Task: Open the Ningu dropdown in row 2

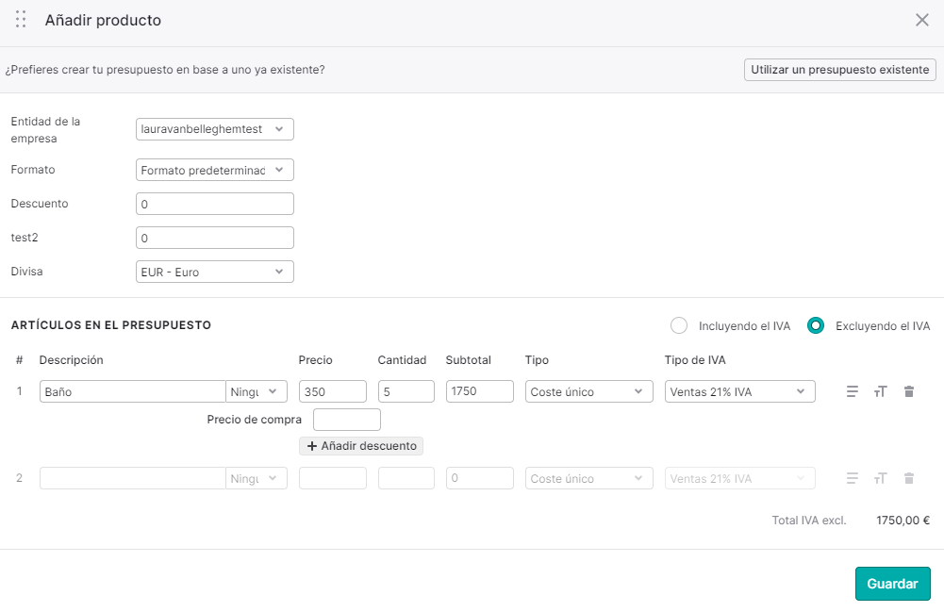Action: click(257, 478)
